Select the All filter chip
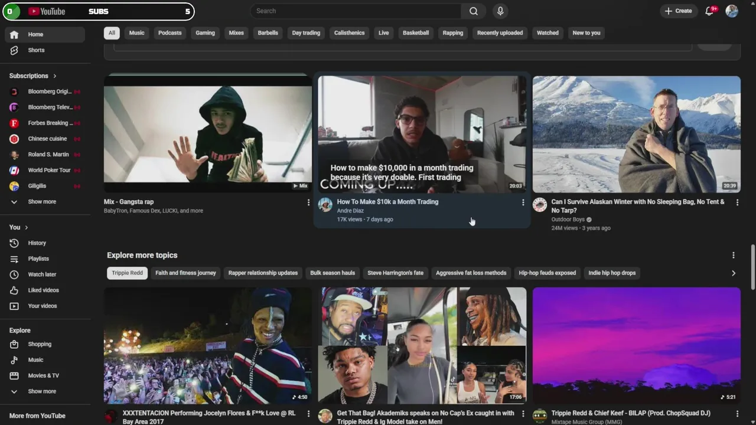The height and width of the screenshot is (425, 756). tap(112, 33)
